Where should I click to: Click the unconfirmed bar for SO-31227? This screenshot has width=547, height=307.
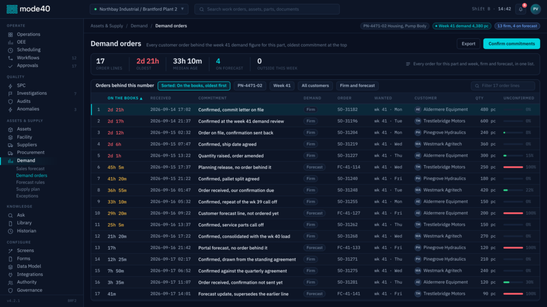point(513,156)
